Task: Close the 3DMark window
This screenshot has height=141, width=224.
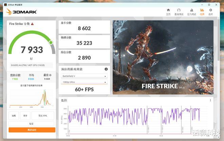Action: tap(216, 5)
